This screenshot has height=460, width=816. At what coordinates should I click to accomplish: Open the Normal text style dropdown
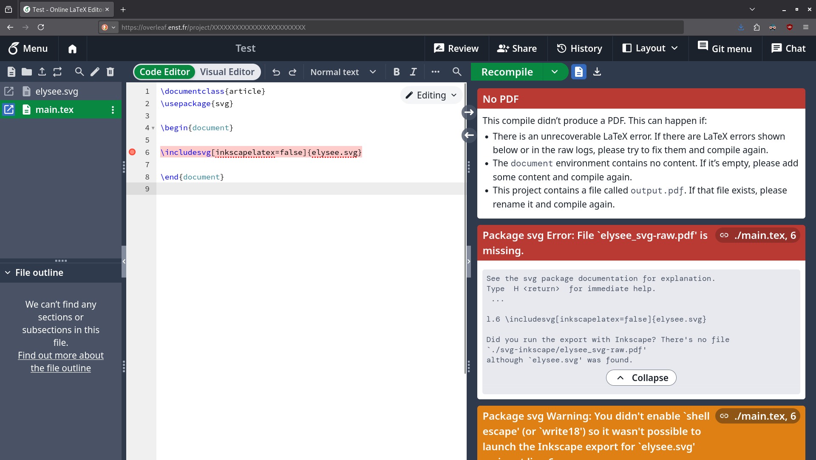tap(343, 72)
